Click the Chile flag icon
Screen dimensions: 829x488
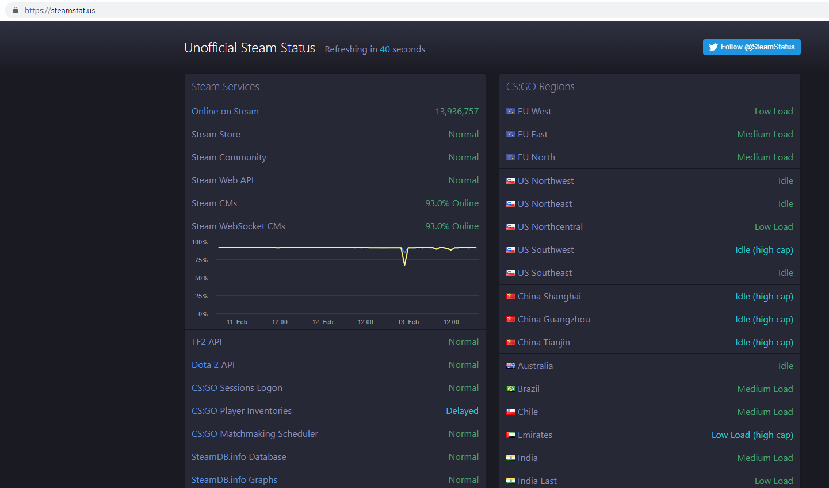tap(511, 412)
